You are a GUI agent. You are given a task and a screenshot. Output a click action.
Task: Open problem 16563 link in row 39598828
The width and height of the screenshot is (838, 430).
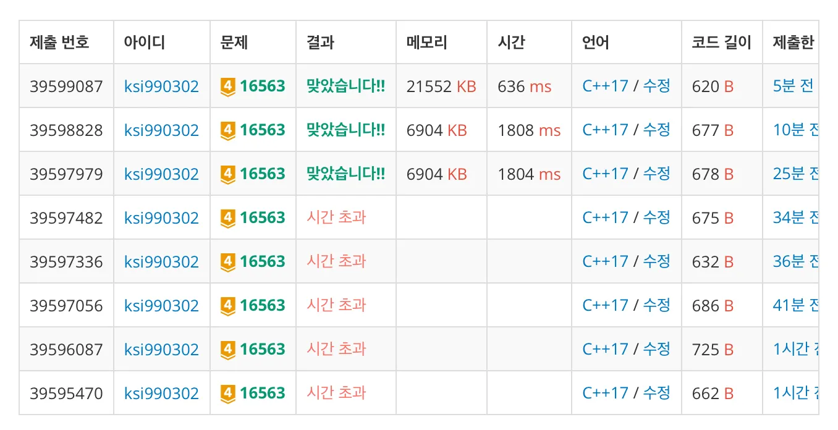point(263,130)
